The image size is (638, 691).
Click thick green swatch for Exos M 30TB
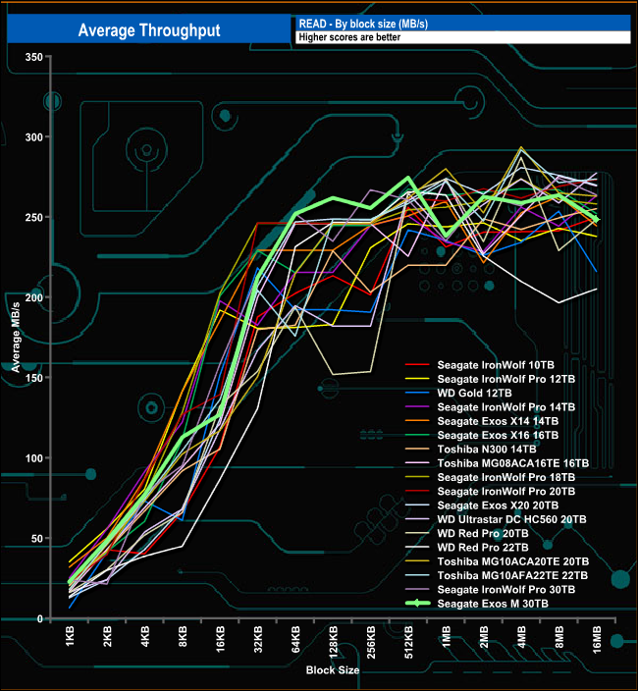[x=417, y=604]
